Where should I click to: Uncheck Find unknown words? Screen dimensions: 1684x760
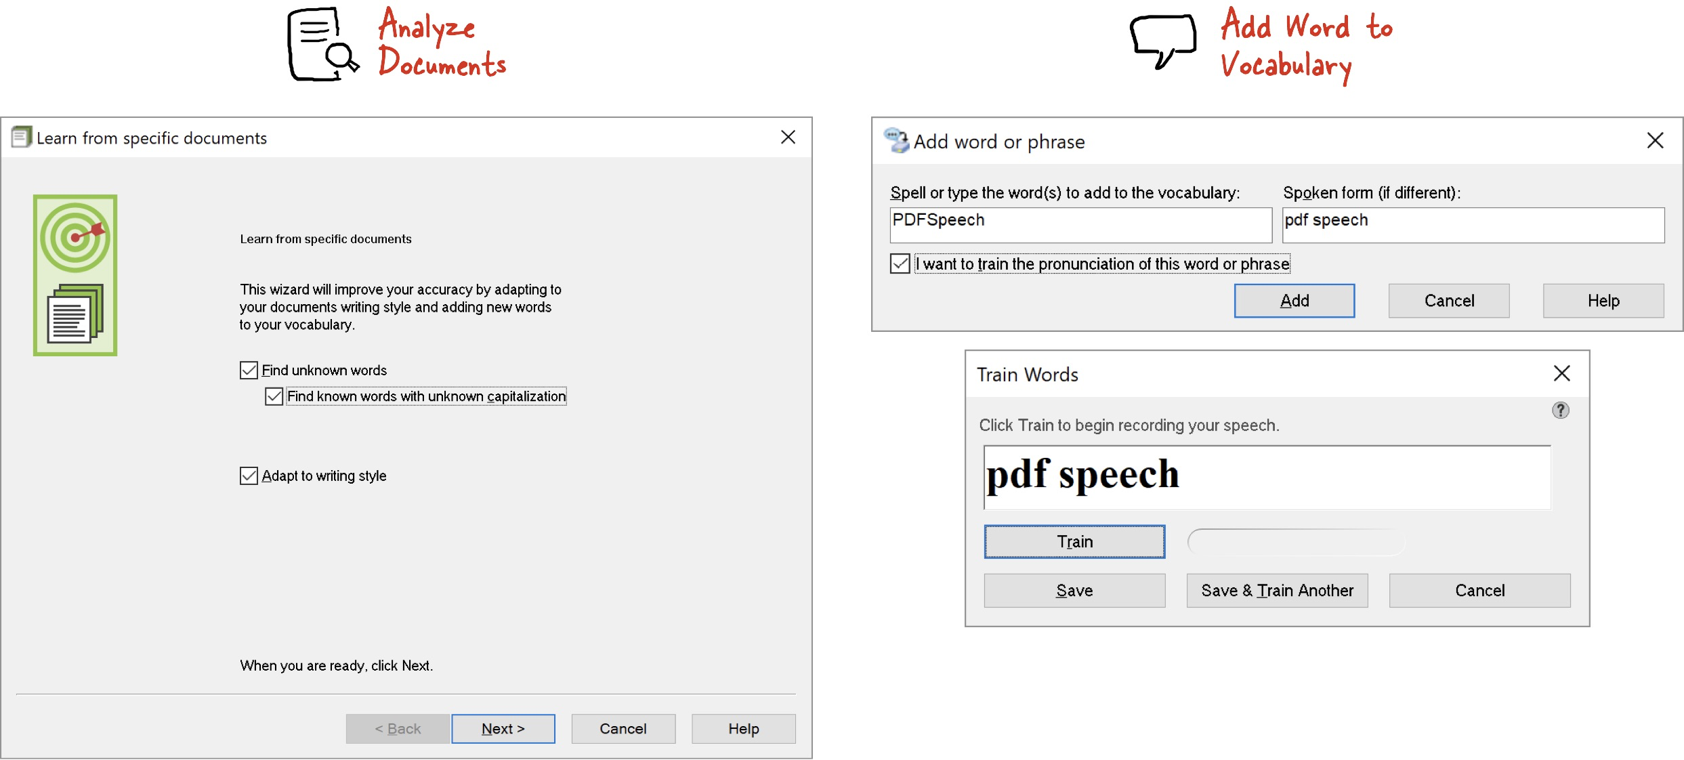point(249,371)
